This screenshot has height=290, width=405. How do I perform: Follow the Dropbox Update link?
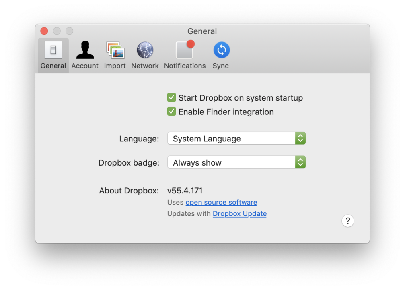(x=240, y=214)
